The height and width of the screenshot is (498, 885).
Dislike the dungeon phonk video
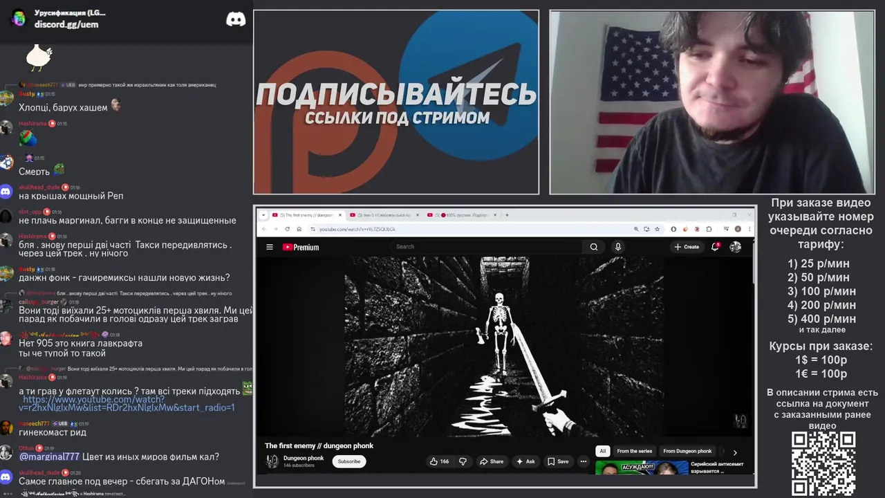point(463,461)
